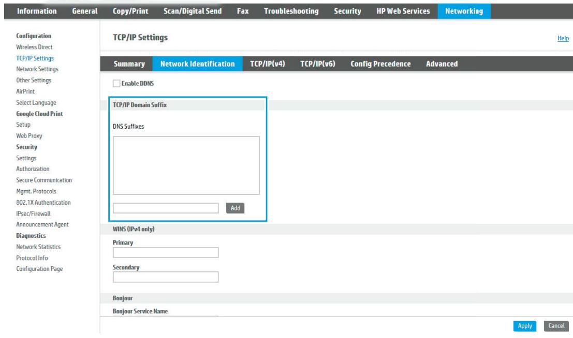This screenshot has height=338, width=573.
Task: Open Network Statistics in sidebar
Action: pos(38,247)
